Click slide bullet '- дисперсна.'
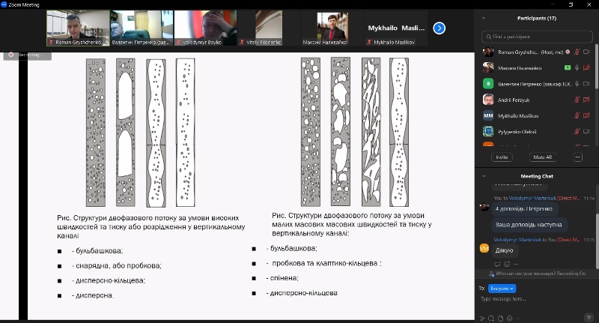The height and width of the screenshot is (323, 599). click(93, 295)
